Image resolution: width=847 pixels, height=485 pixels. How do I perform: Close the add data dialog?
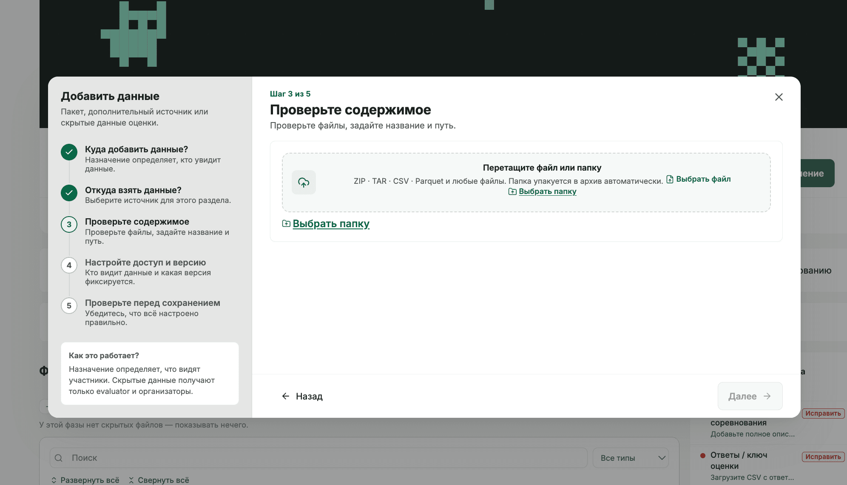[779, 97]
